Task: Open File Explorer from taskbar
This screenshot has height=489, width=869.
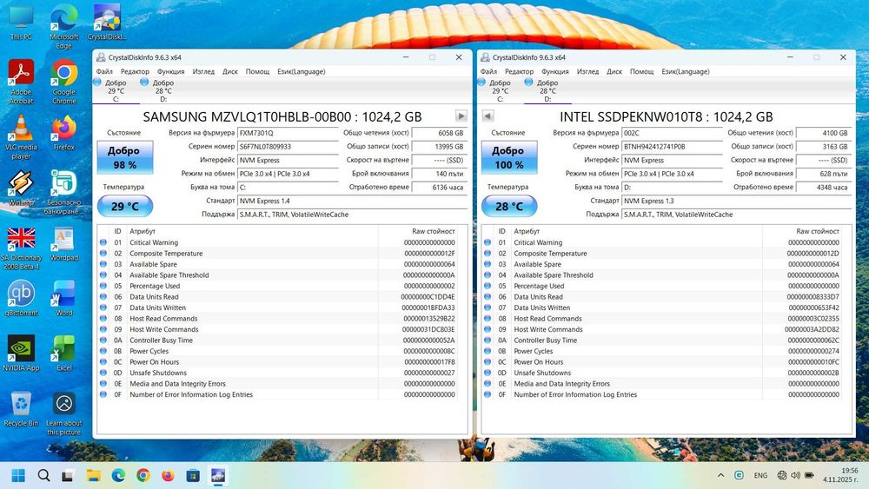Action: 94,475
